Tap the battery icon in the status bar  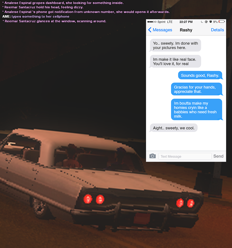click(x=222, y=21)
